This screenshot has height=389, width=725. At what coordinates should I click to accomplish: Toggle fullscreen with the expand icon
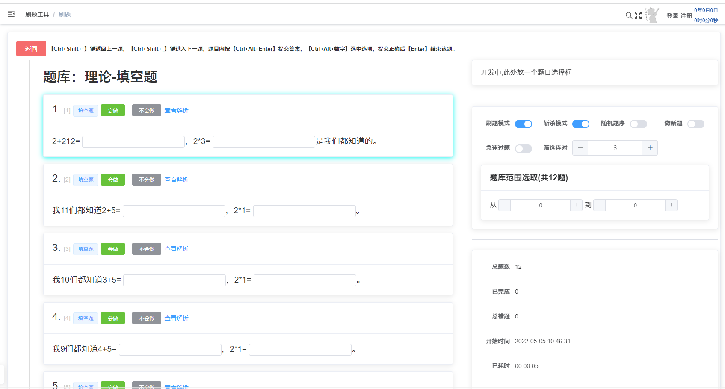(638, 15)
